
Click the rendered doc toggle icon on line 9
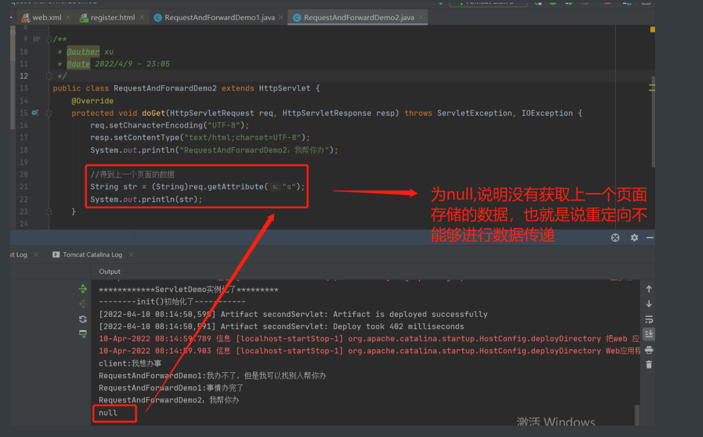click(x=37, y=39)
